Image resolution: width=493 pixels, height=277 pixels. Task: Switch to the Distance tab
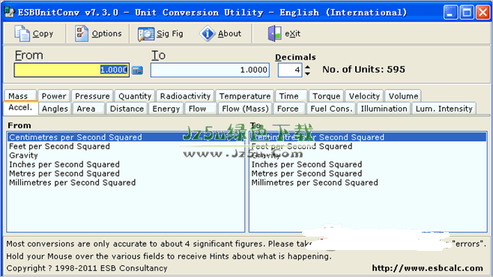127,109
